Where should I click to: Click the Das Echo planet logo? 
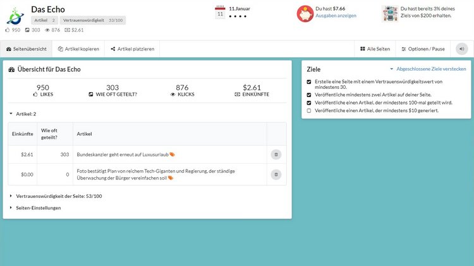point(15,16)
